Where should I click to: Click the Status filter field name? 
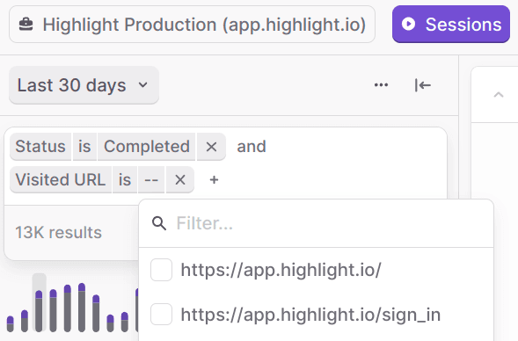click(40, 147)
